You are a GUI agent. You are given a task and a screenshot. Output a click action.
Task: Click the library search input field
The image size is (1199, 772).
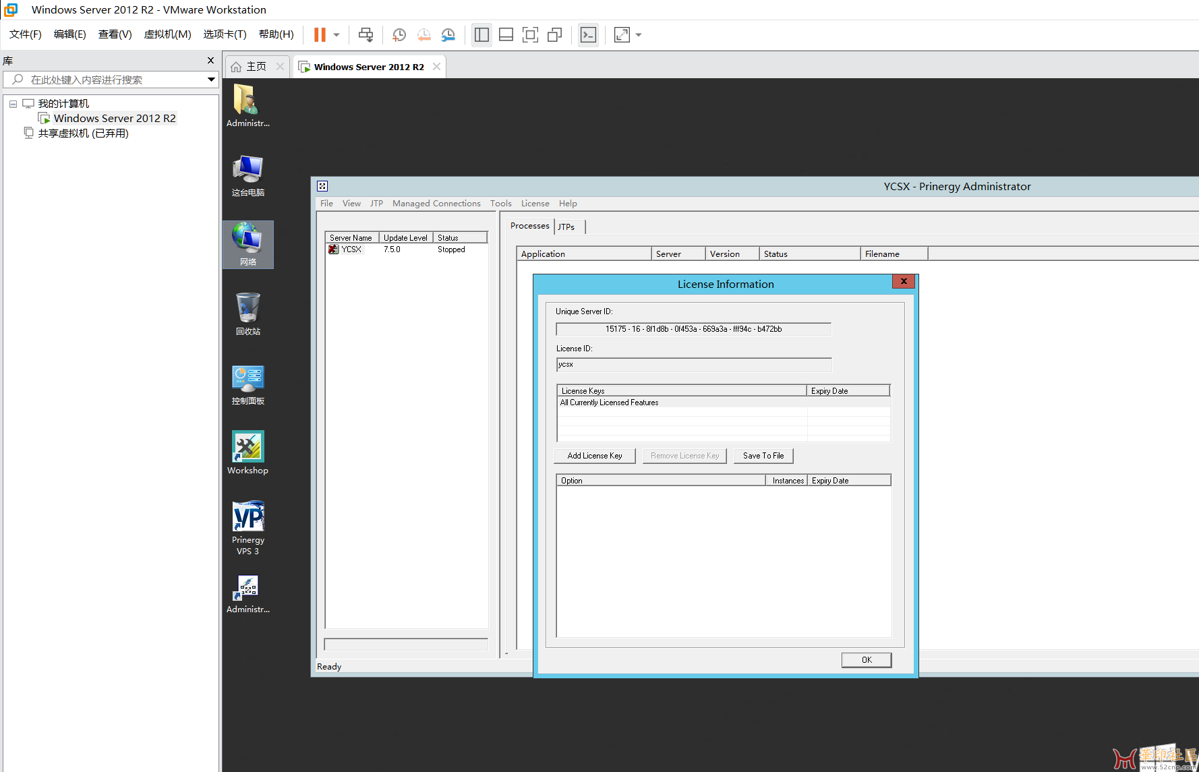pyautogui.click(x=111, y=80)
